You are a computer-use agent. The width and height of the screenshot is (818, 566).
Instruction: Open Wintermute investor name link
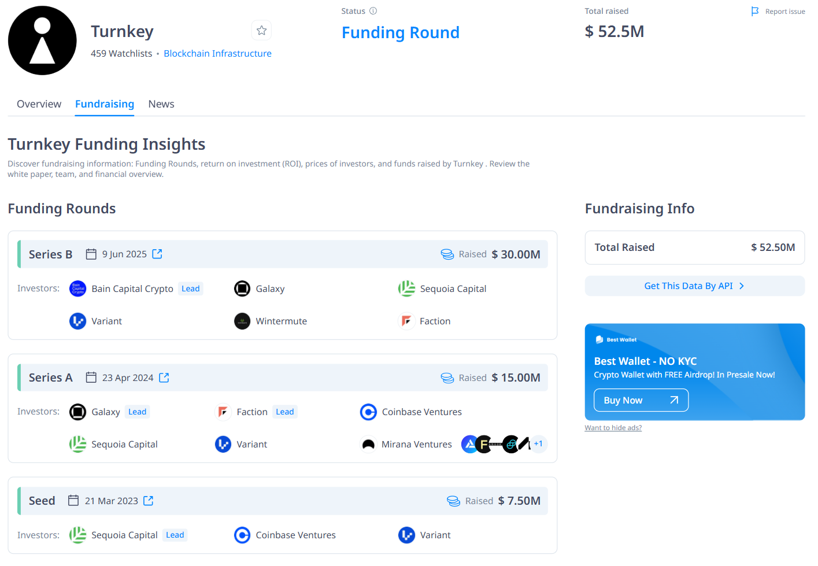click(282, 321)
